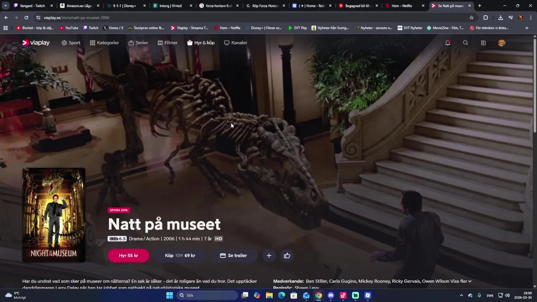Open the Chrome profile avatar in toolbar
This screenshot has width=537, height=302.
pyautogui.click(x=521, y=18)
